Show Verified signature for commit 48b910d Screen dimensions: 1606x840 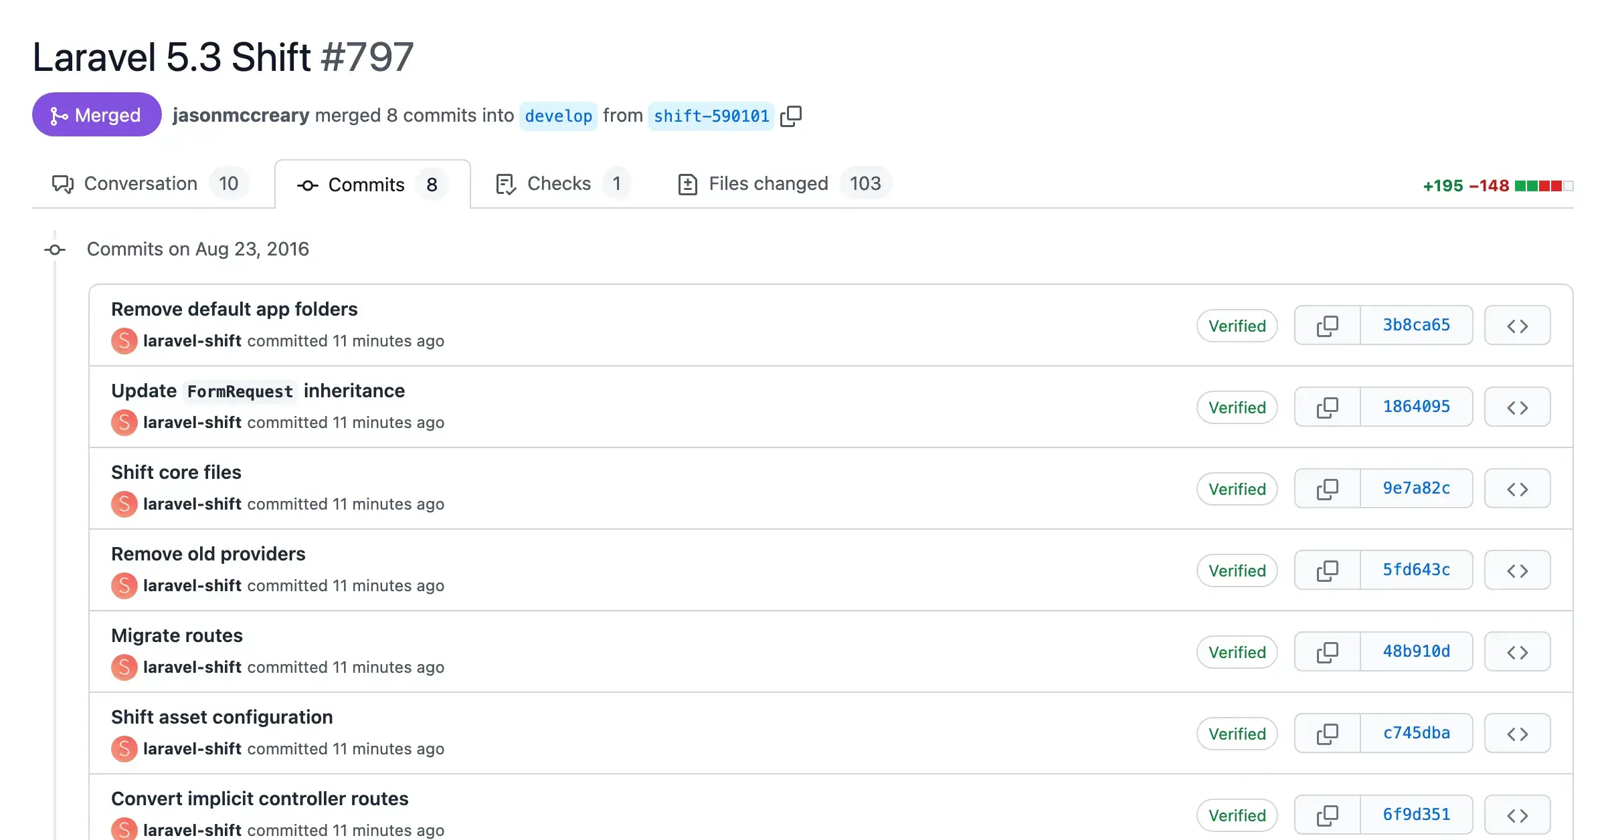[1237, 652]
